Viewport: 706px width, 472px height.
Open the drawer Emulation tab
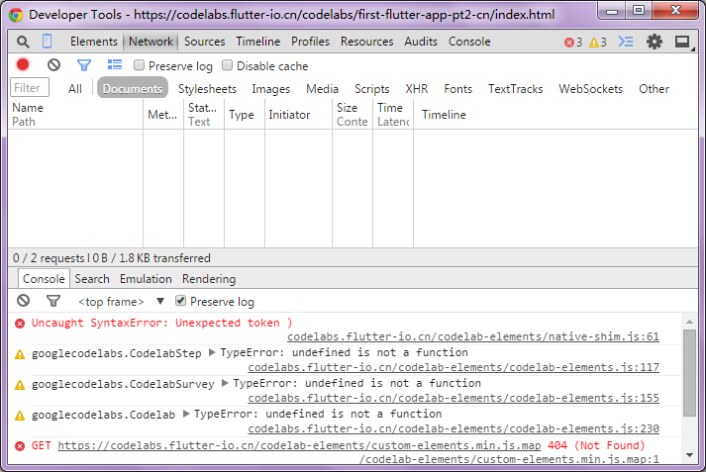tap(146, 279)
